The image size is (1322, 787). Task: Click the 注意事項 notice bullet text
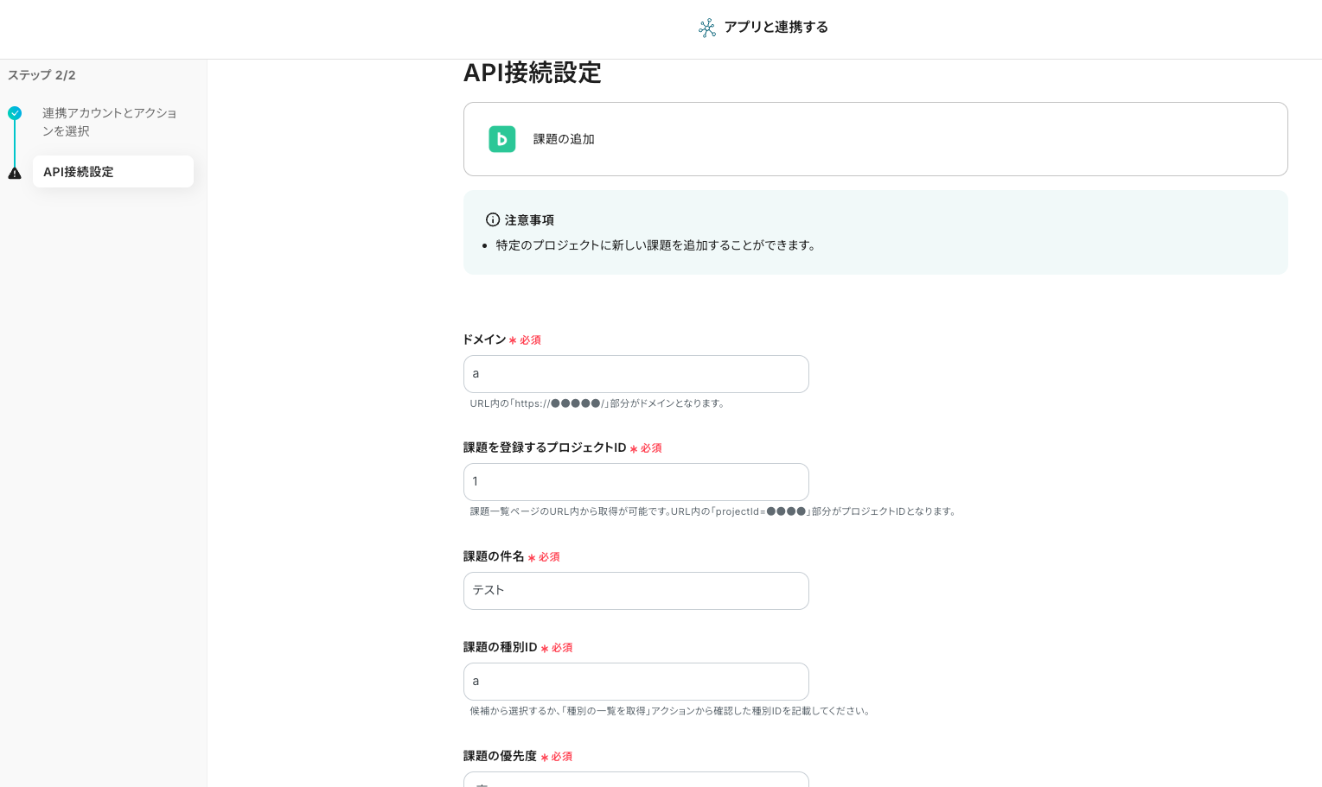click(655, 245)
